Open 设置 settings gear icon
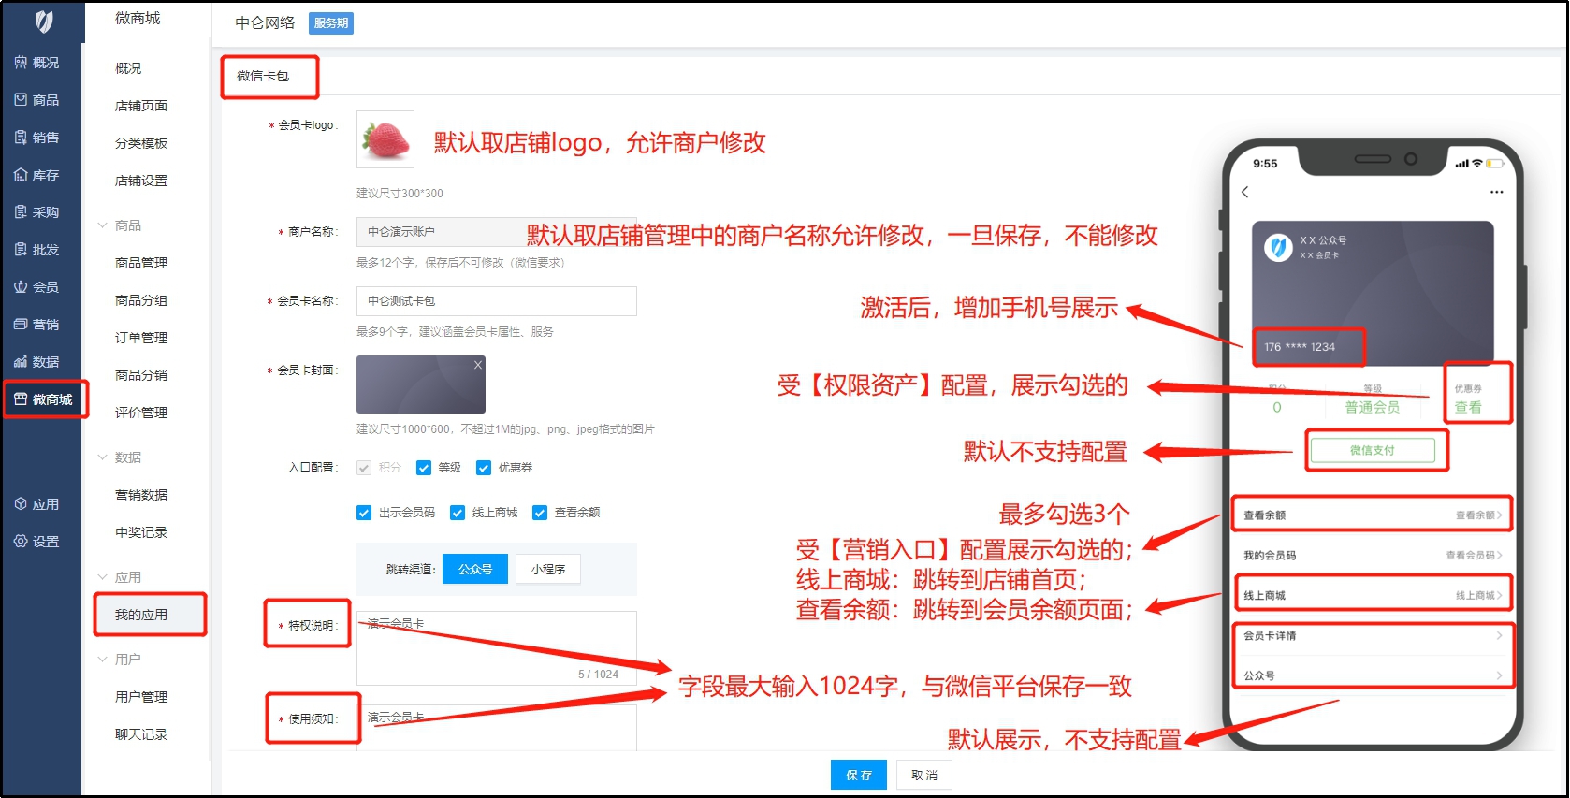The height and width of the screenshot is (798, 1570). click(21, 542)
